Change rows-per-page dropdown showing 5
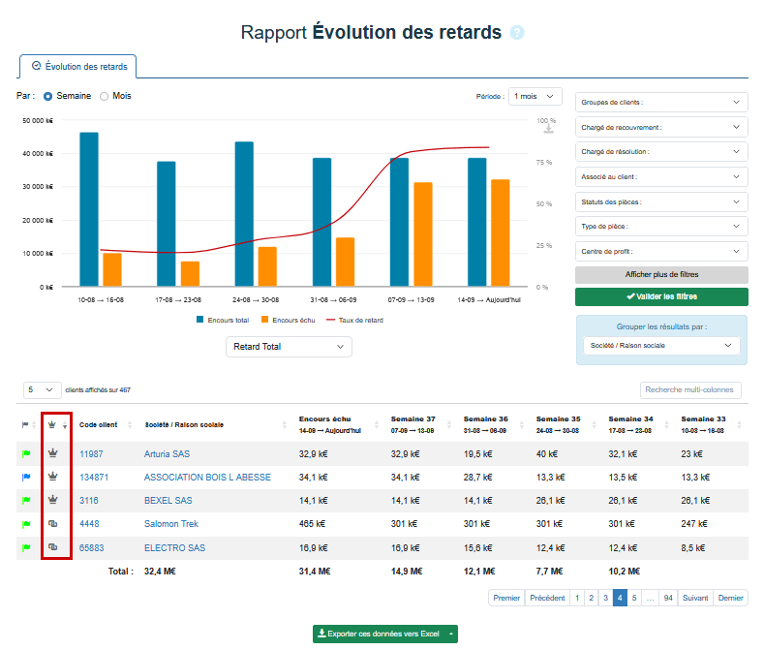764x650 pixels. pos(42,390)
